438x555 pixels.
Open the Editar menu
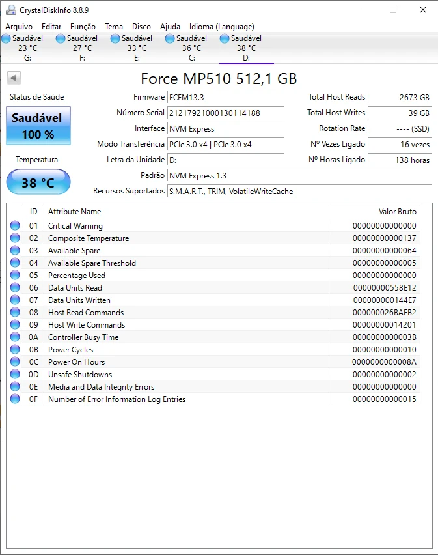51,27
